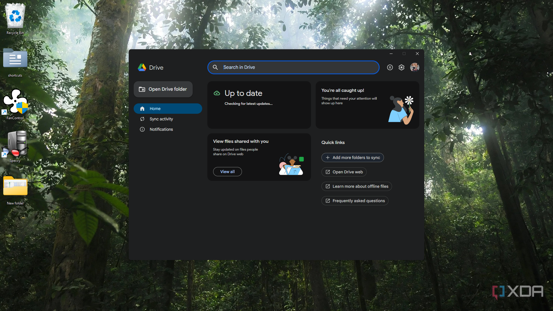Open the Notifications section
The width and height of the screenshot is (553, 311).
coord(168,129)
